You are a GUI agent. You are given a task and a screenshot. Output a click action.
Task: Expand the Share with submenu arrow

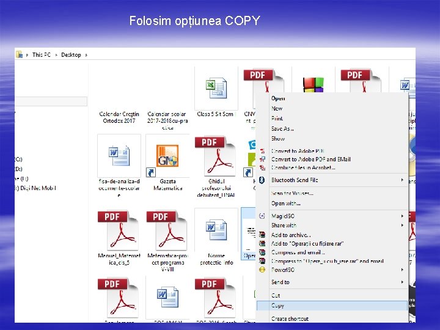click(402, 225)
